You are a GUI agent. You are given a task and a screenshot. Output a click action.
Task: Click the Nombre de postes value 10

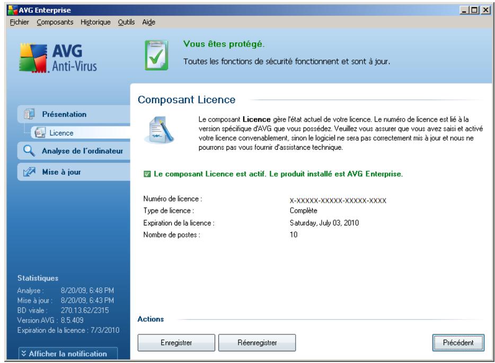coord(294,234)
